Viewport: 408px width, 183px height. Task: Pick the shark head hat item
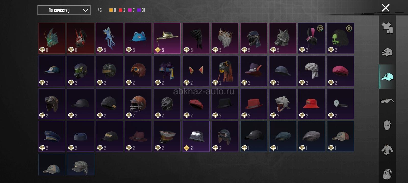283,103
